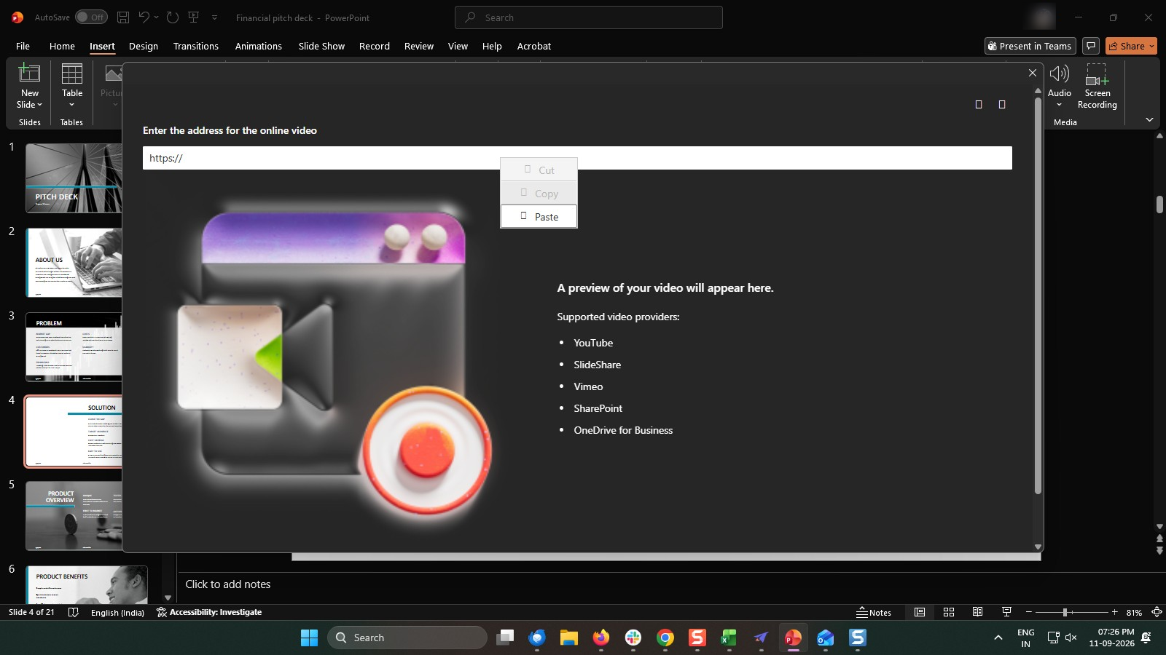Toggle the AutoSave switch

click(92, 17)
